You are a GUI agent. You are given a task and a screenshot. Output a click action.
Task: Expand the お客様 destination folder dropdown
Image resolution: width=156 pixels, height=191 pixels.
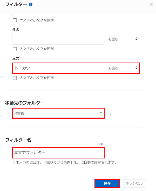pos(58,113)
